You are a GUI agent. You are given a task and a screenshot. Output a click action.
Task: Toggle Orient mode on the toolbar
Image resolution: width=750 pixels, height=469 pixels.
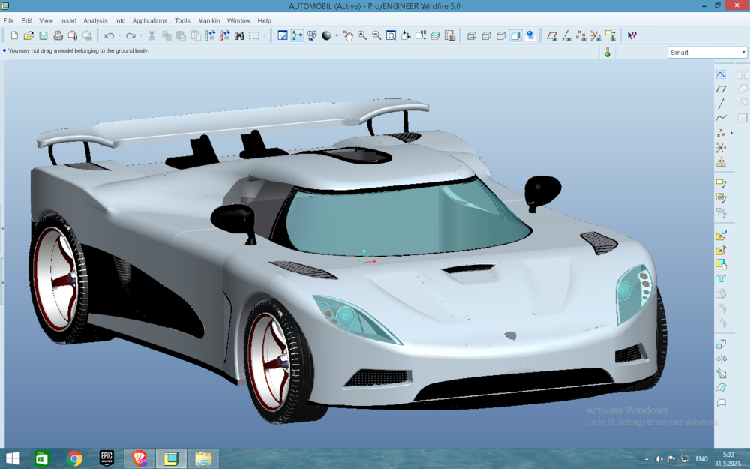[311, 35]
